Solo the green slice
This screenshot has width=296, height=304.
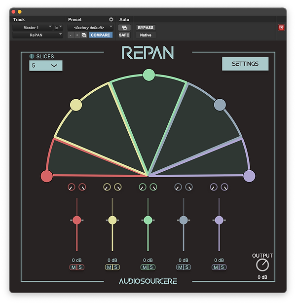click(151, 267)
